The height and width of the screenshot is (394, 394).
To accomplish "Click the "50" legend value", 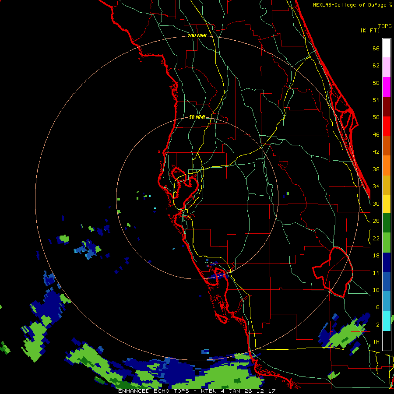I will [x=376, y=117].
